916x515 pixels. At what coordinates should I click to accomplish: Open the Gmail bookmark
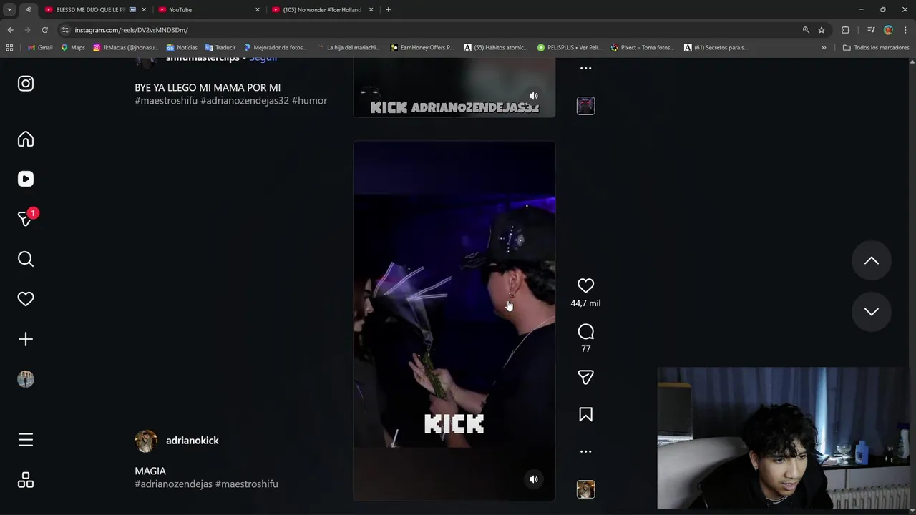click(x=40, y=48)
